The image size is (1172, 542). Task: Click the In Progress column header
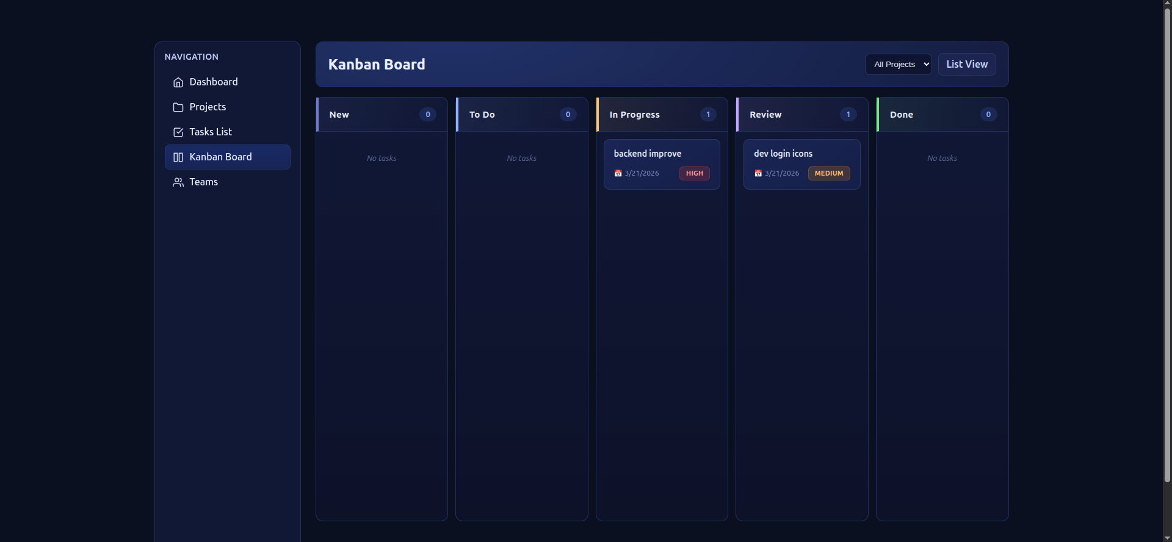[x=662, y=115]
